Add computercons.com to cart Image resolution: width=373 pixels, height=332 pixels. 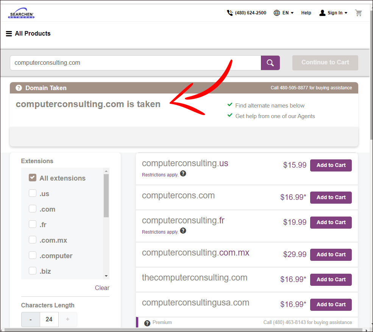pos(331,197)
